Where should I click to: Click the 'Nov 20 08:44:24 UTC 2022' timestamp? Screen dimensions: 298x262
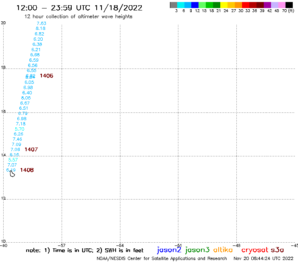[x=263, y=259]
